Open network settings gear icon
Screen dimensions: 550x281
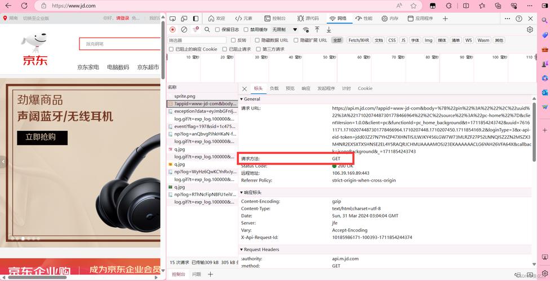pos(530,30)
